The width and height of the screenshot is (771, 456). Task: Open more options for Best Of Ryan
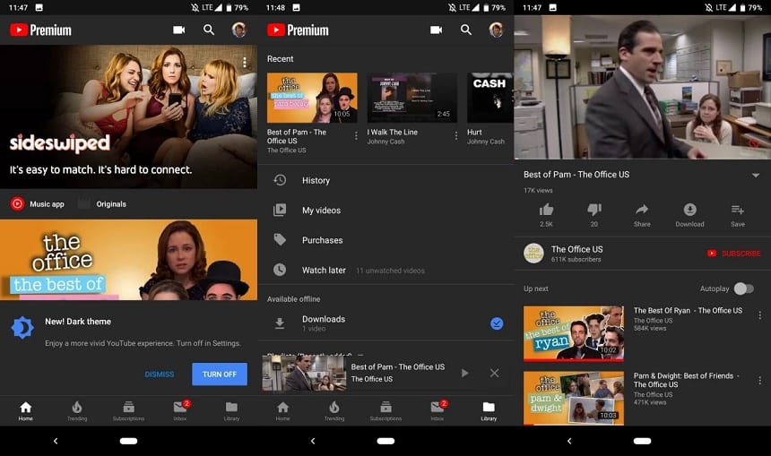click(x=759, y=315)
